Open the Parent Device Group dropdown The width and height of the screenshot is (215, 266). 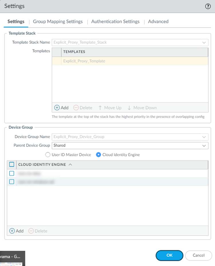(204, 146)
